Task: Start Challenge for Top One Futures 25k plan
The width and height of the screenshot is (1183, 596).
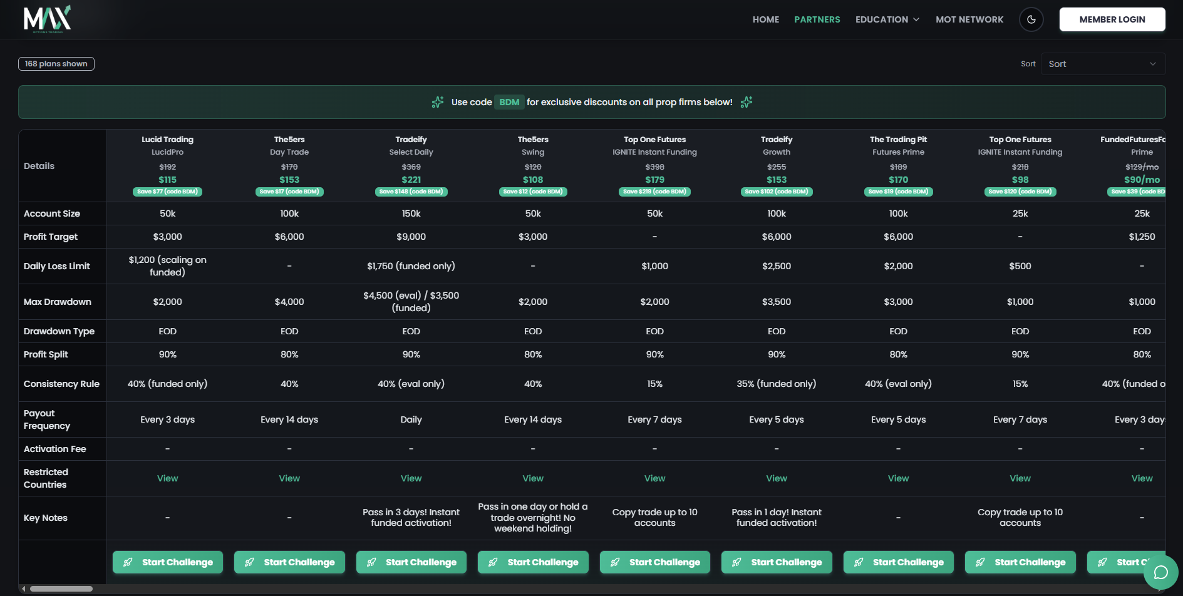Action: pyautogui.click(x=1020, y=562)
